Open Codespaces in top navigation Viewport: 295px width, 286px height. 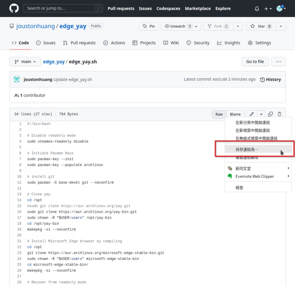click(168, 9)
